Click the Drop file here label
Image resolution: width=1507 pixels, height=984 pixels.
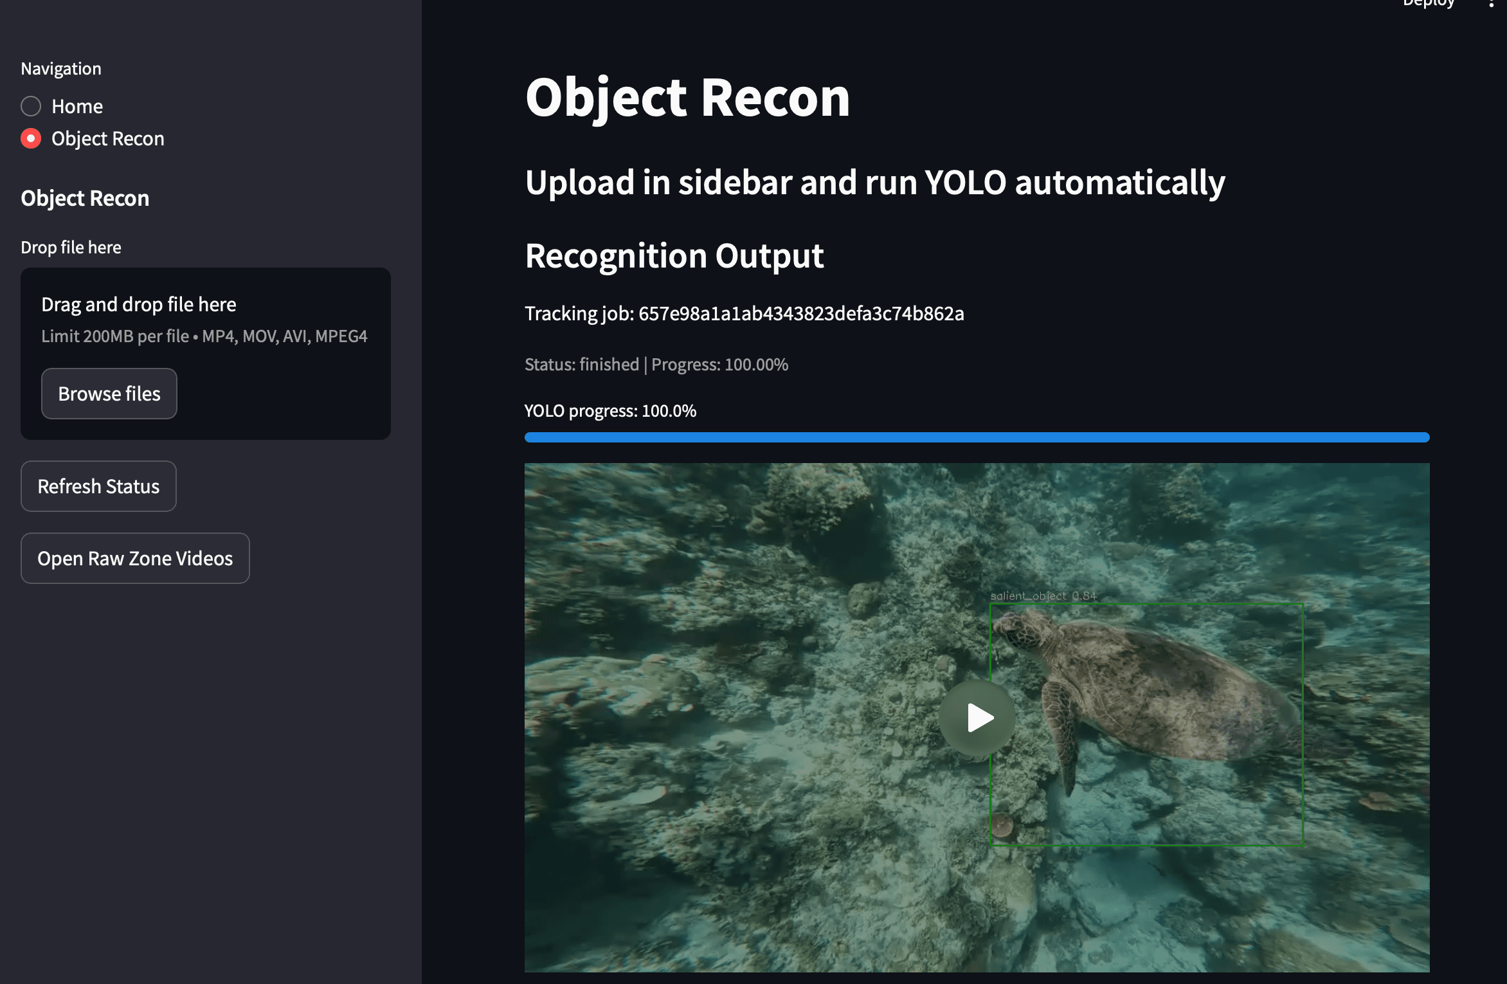(x=71, y=246)
